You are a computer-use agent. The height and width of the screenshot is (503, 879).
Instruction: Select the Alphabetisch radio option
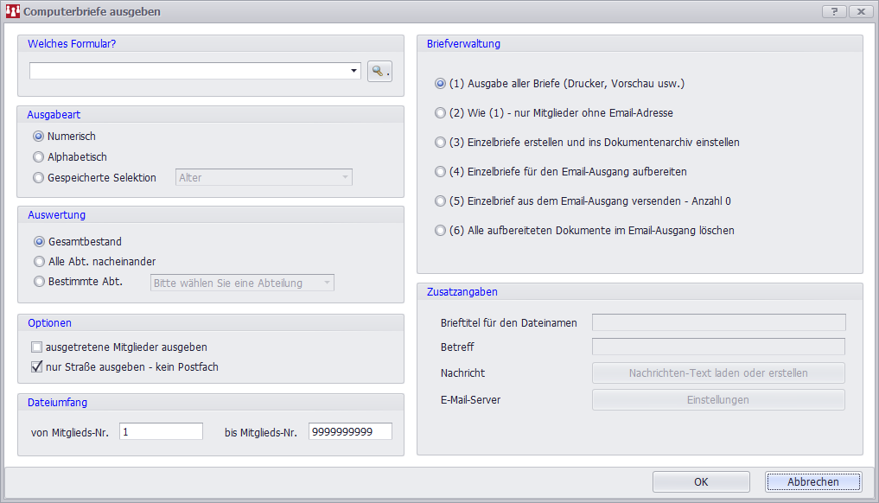click(38, 157)
